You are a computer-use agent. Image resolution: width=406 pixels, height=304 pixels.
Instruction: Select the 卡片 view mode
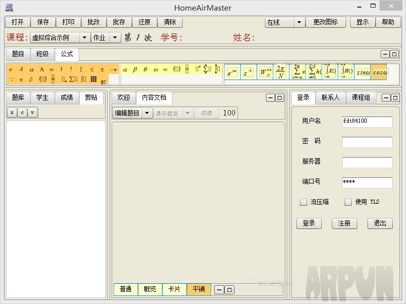point(174,289)
